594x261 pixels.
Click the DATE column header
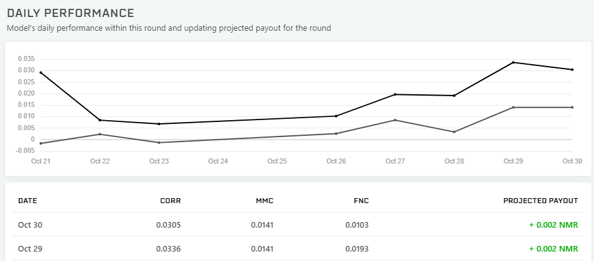pos(28,201)
